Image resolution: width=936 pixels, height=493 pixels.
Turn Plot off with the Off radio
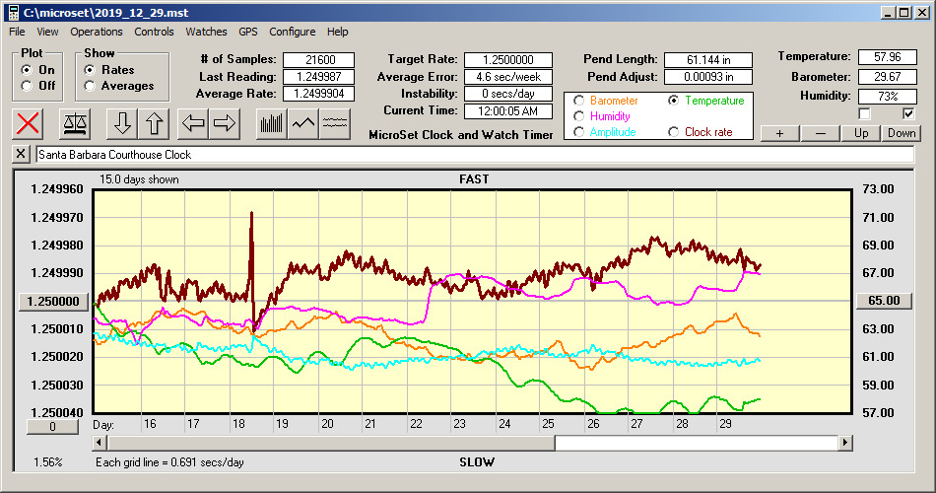pyautogui.click(x=27, y=86)
